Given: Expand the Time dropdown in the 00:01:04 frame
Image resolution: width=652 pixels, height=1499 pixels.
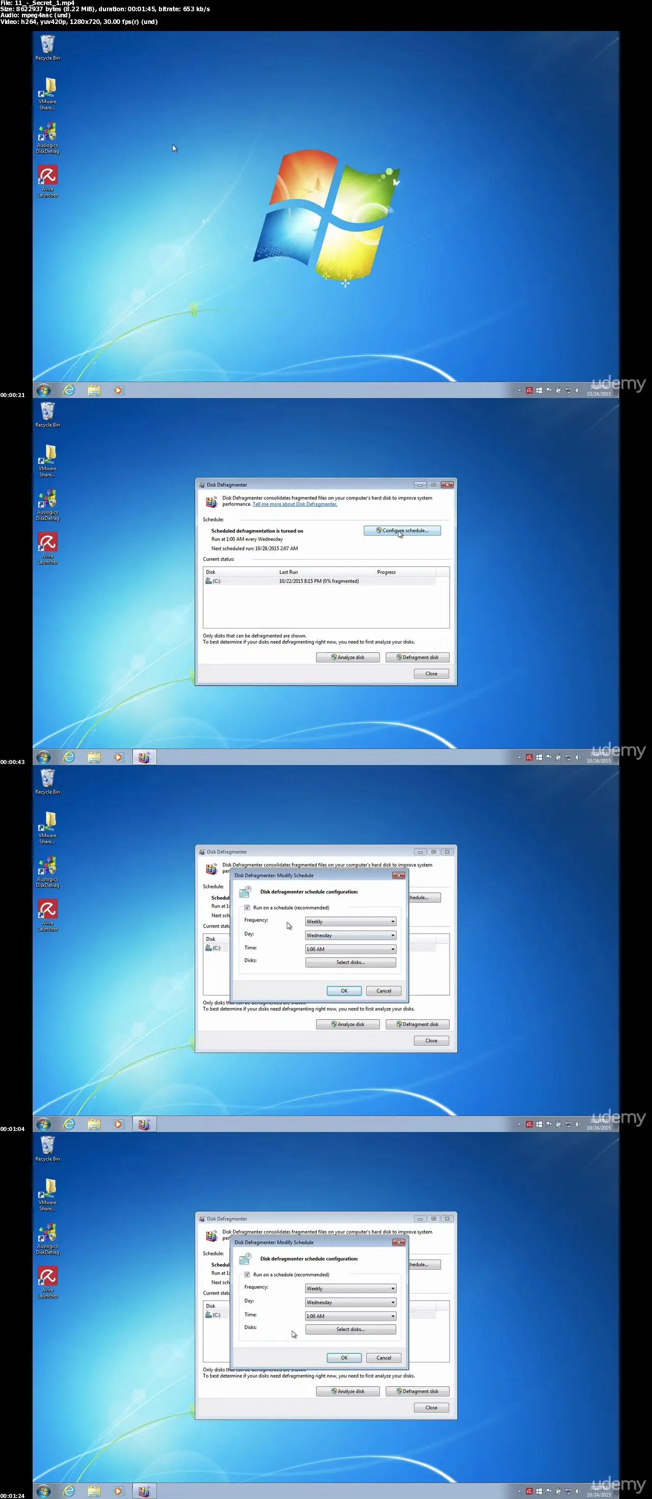Looking at the screenshot, I should [x=351, y=949].
